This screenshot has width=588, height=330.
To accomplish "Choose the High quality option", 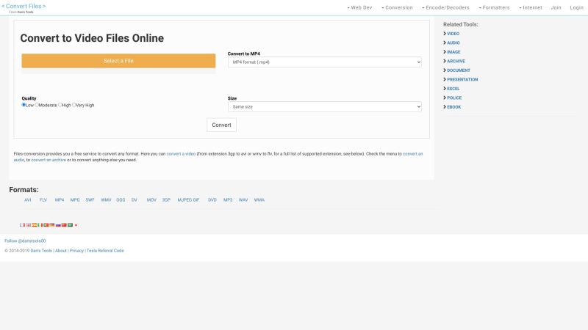I will tap(60, 105).
